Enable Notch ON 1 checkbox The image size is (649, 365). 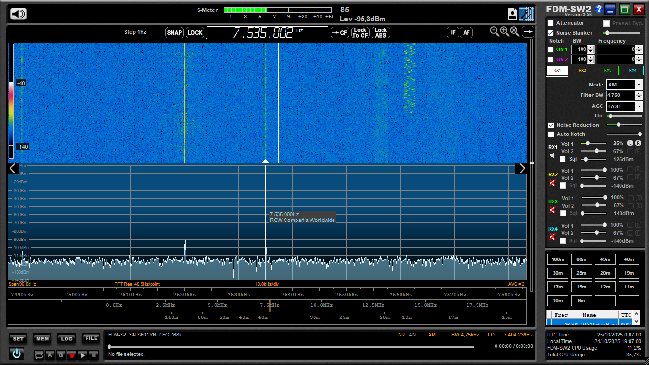pos(551,49)
